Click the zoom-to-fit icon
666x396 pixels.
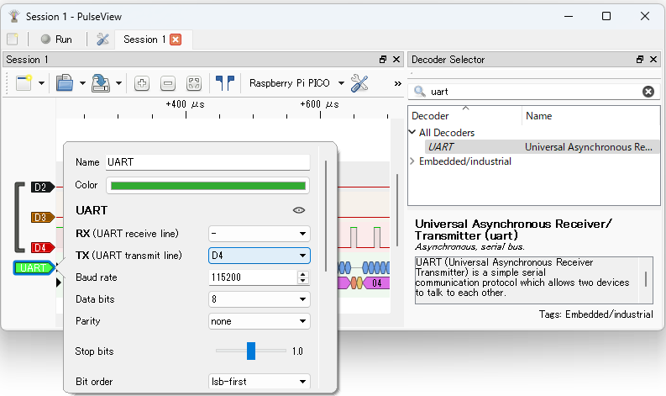[x=194, y=83]
